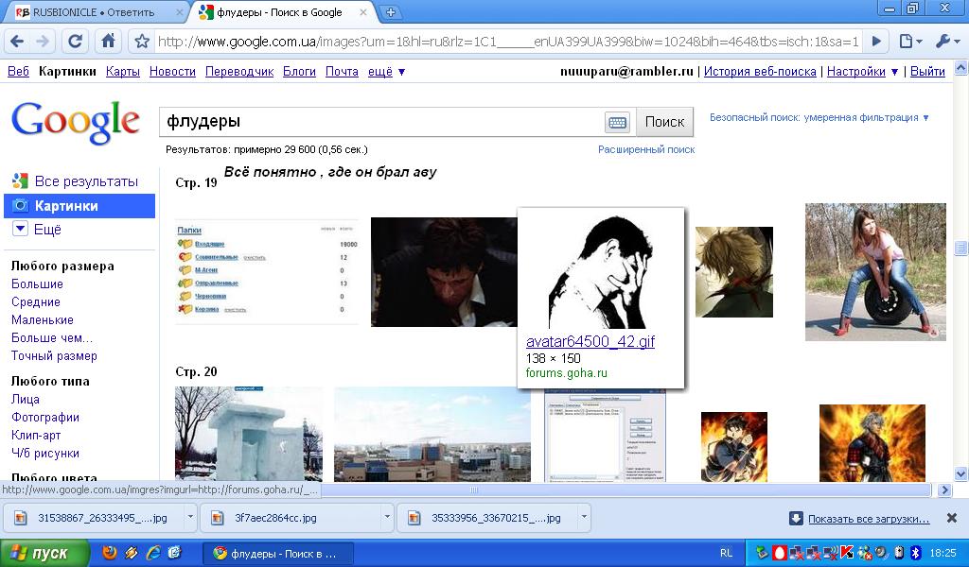Open Расширенный поиск link
This screenshot has width=969, height=567.
(x=645, y=149)
